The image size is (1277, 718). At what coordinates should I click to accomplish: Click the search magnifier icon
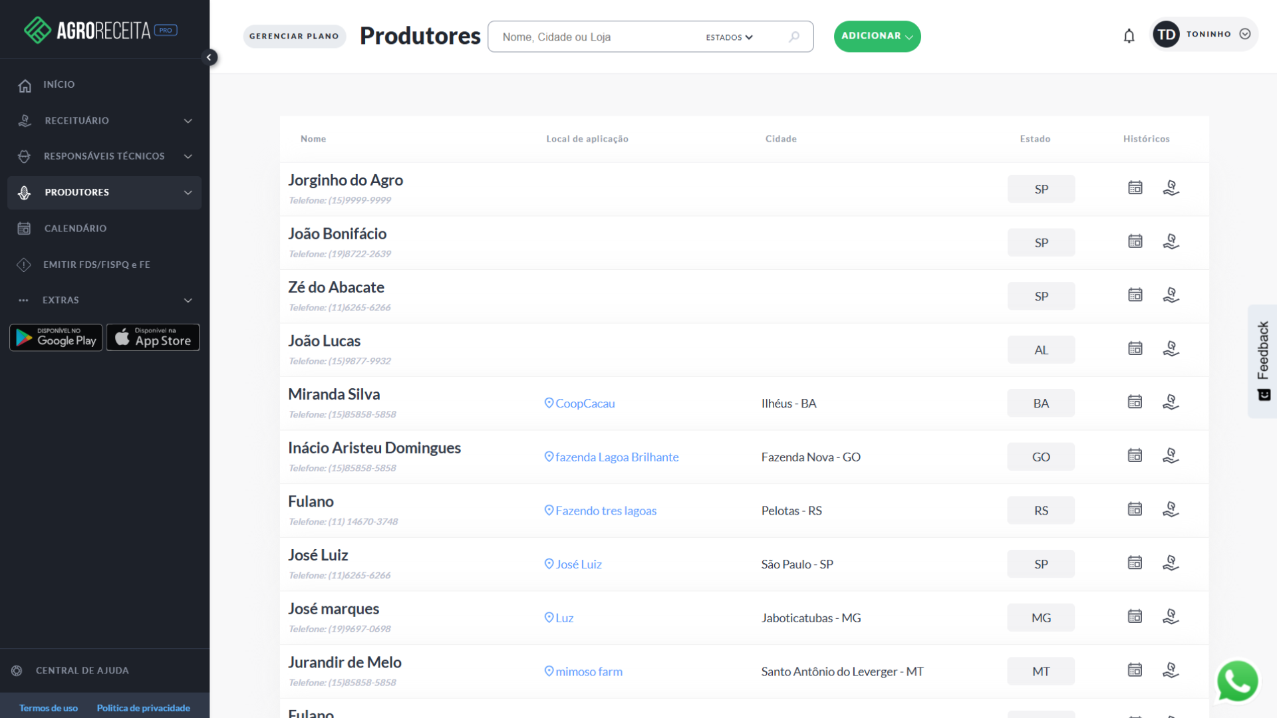coord(793,37)
